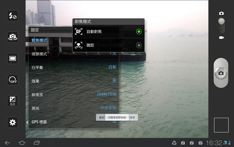Viewport: 234px width, 147px height.
Task: Open the GPS 標籤 setting row
Action: point(74,121)
